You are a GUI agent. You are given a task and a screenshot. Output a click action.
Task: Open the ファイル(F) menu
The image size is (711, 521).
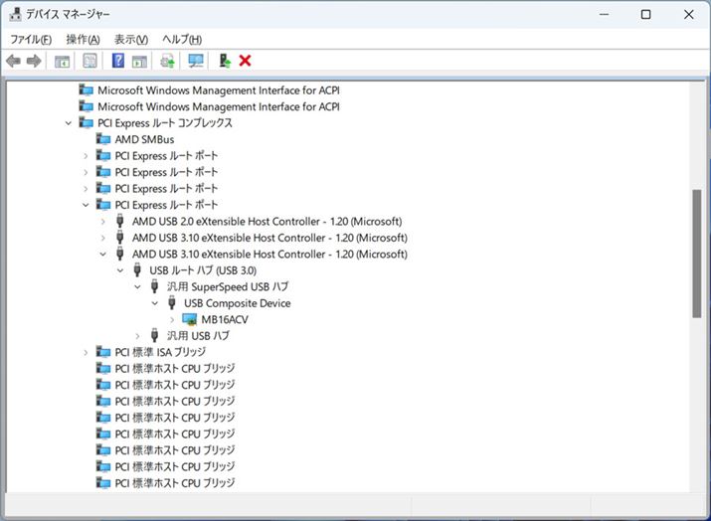31,39
